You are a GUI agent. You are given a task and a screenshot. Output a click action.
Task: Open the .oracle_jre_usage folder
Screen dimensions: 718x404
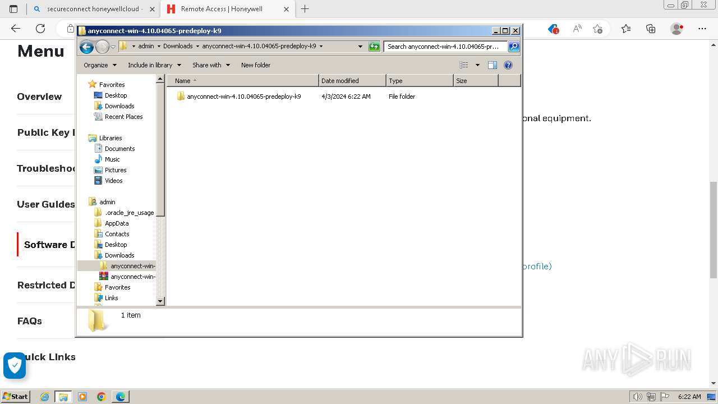click(x=130, y=213)
